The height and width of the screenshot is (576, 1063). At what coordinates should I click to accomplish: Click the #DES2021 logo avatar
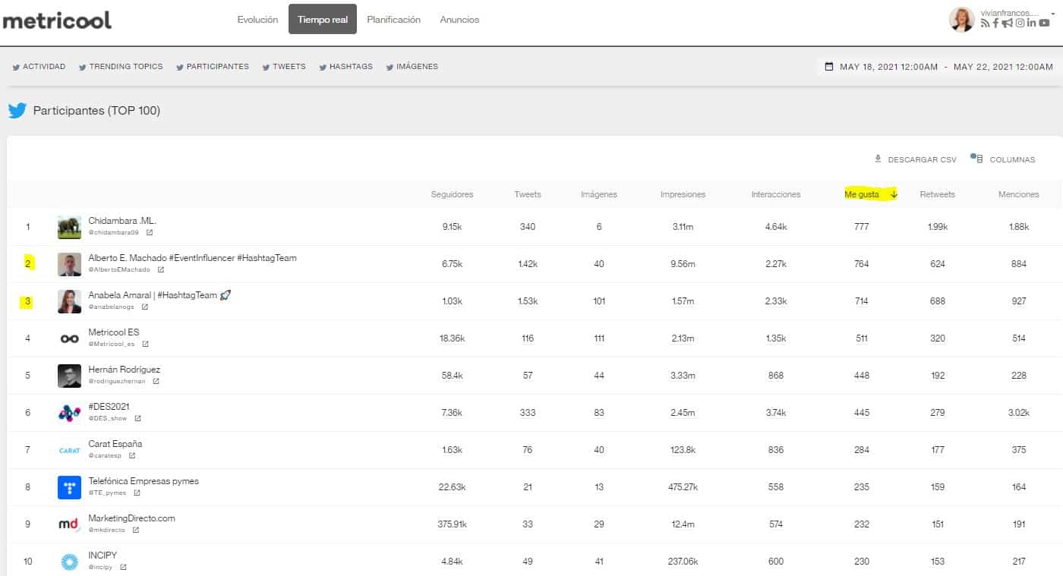click(x=69, y=413)
